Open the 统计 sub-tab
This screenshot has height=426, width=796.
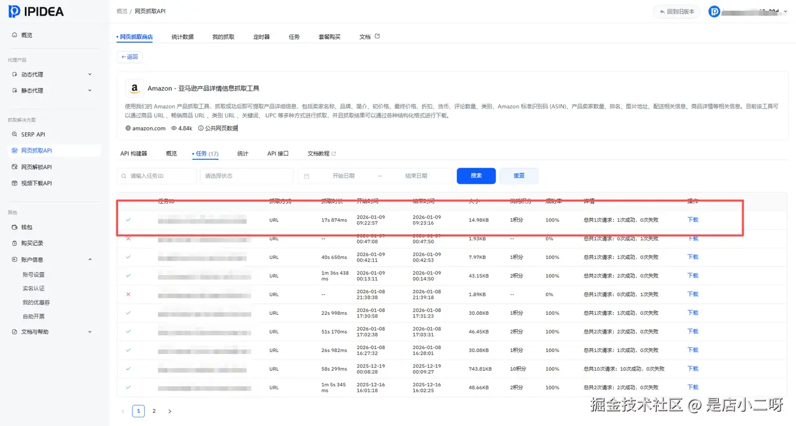243,153
